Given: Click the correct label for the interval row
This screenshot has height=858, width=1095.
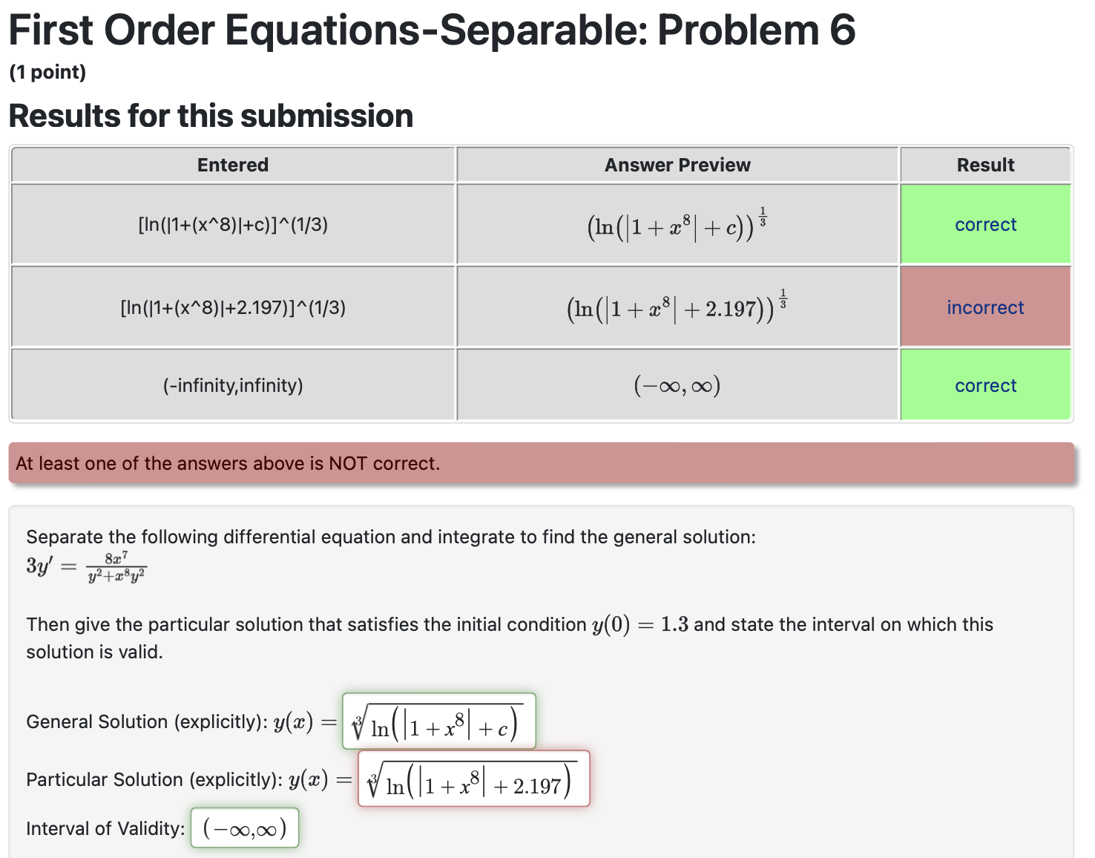Looking at the screenshot, I should [985, 385].
